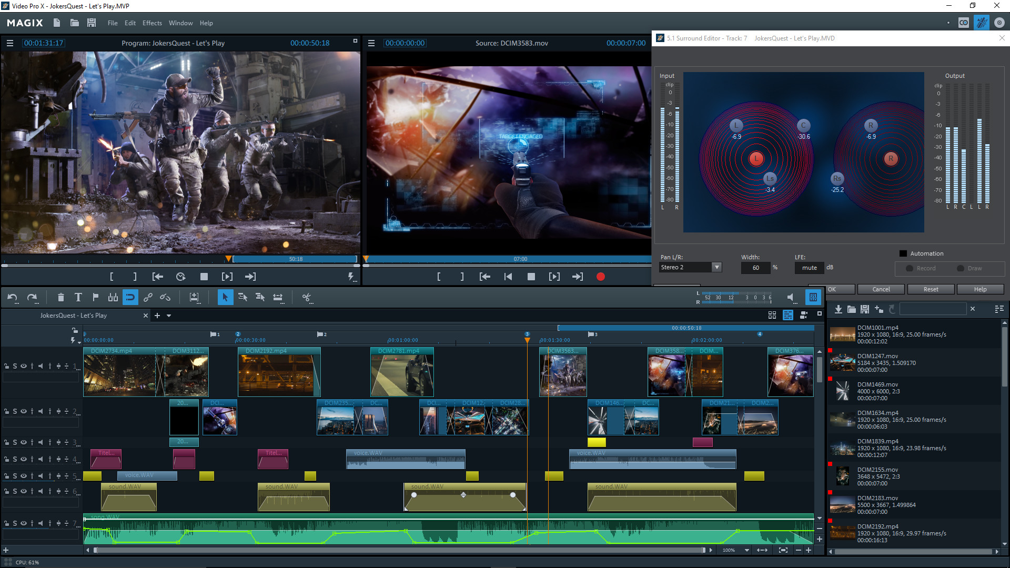The height and width of the screenshot is (568, 1010).
Task: Click the Undo icon in the timeline toolbar
Action: pos(12,297)
